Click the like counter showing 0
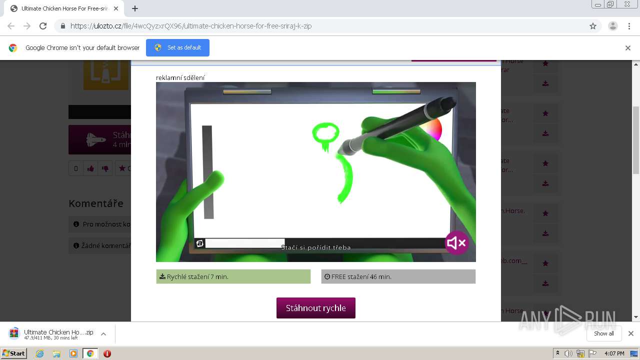Viewport: 640px width, 360px height. click(x=76, y=168)
